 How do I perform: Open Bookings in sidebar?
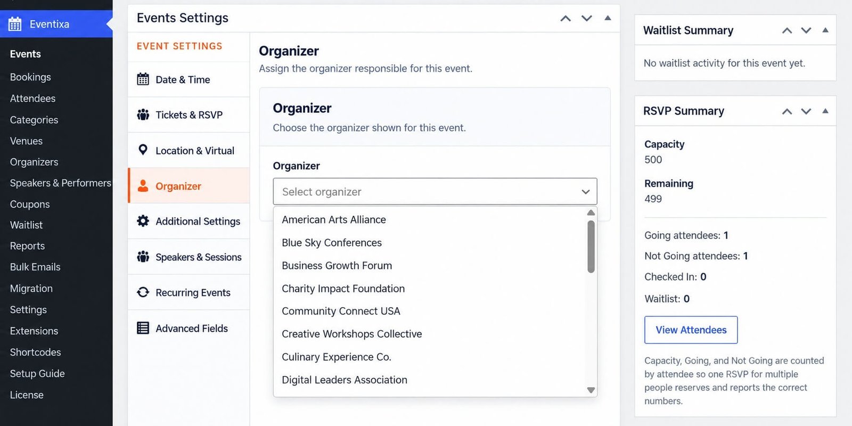pyautogui.click(x=30, y=77)
